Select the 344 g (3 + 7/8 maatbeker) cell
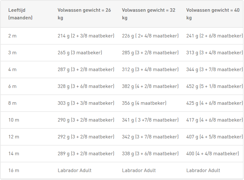The image size is (244, 180). click(x=215, y=70)
